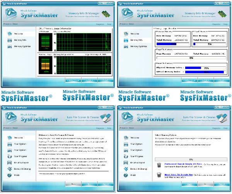Click recycle bin icon beside Move Files To Recycle Bin
232x194 pixels.
tap(159, 175)
